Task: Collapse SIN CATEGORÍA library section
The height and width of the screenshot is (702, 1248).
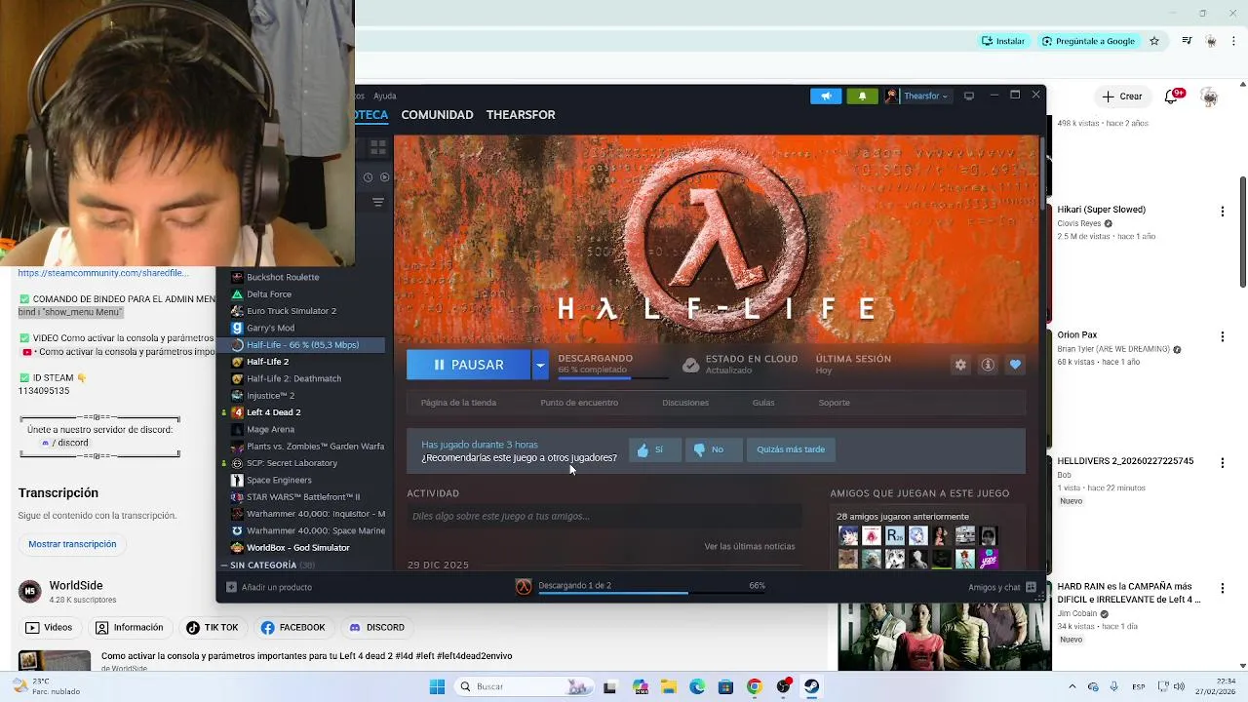Action: (x=224, y=565)
